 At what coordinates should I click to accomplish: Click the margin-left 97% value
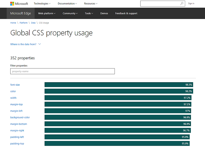[x=188, y=111]
